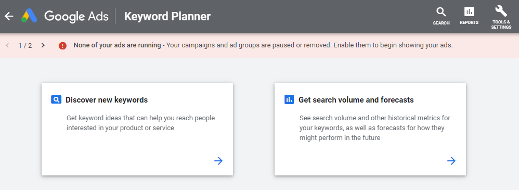Open the Tools & Settings wrench icon
Image resolution: width=519 pixels, height=190 pixels.
point(501,11)
